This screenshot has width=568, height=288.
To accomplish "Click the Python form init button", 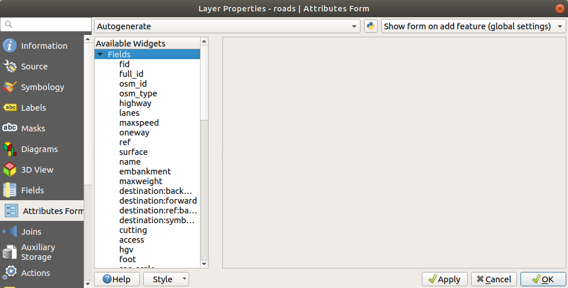I will [370, 26].
